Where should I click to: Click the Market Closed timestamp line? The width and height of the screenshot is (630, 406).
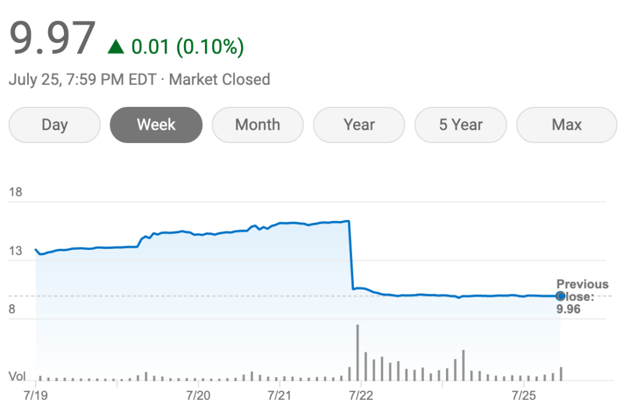(140, 80)
